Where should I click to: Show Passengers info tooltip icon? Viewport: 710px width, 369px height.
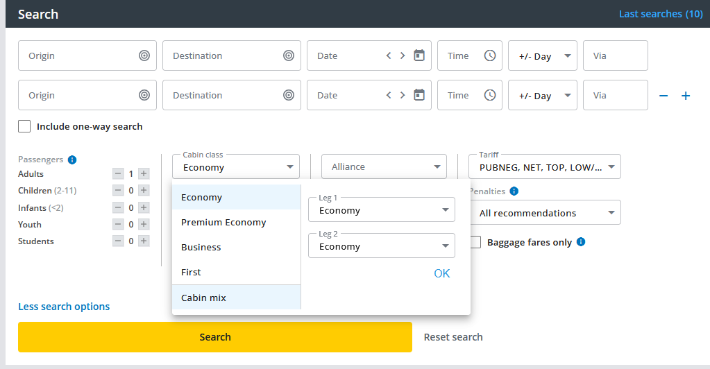[72, 160]
